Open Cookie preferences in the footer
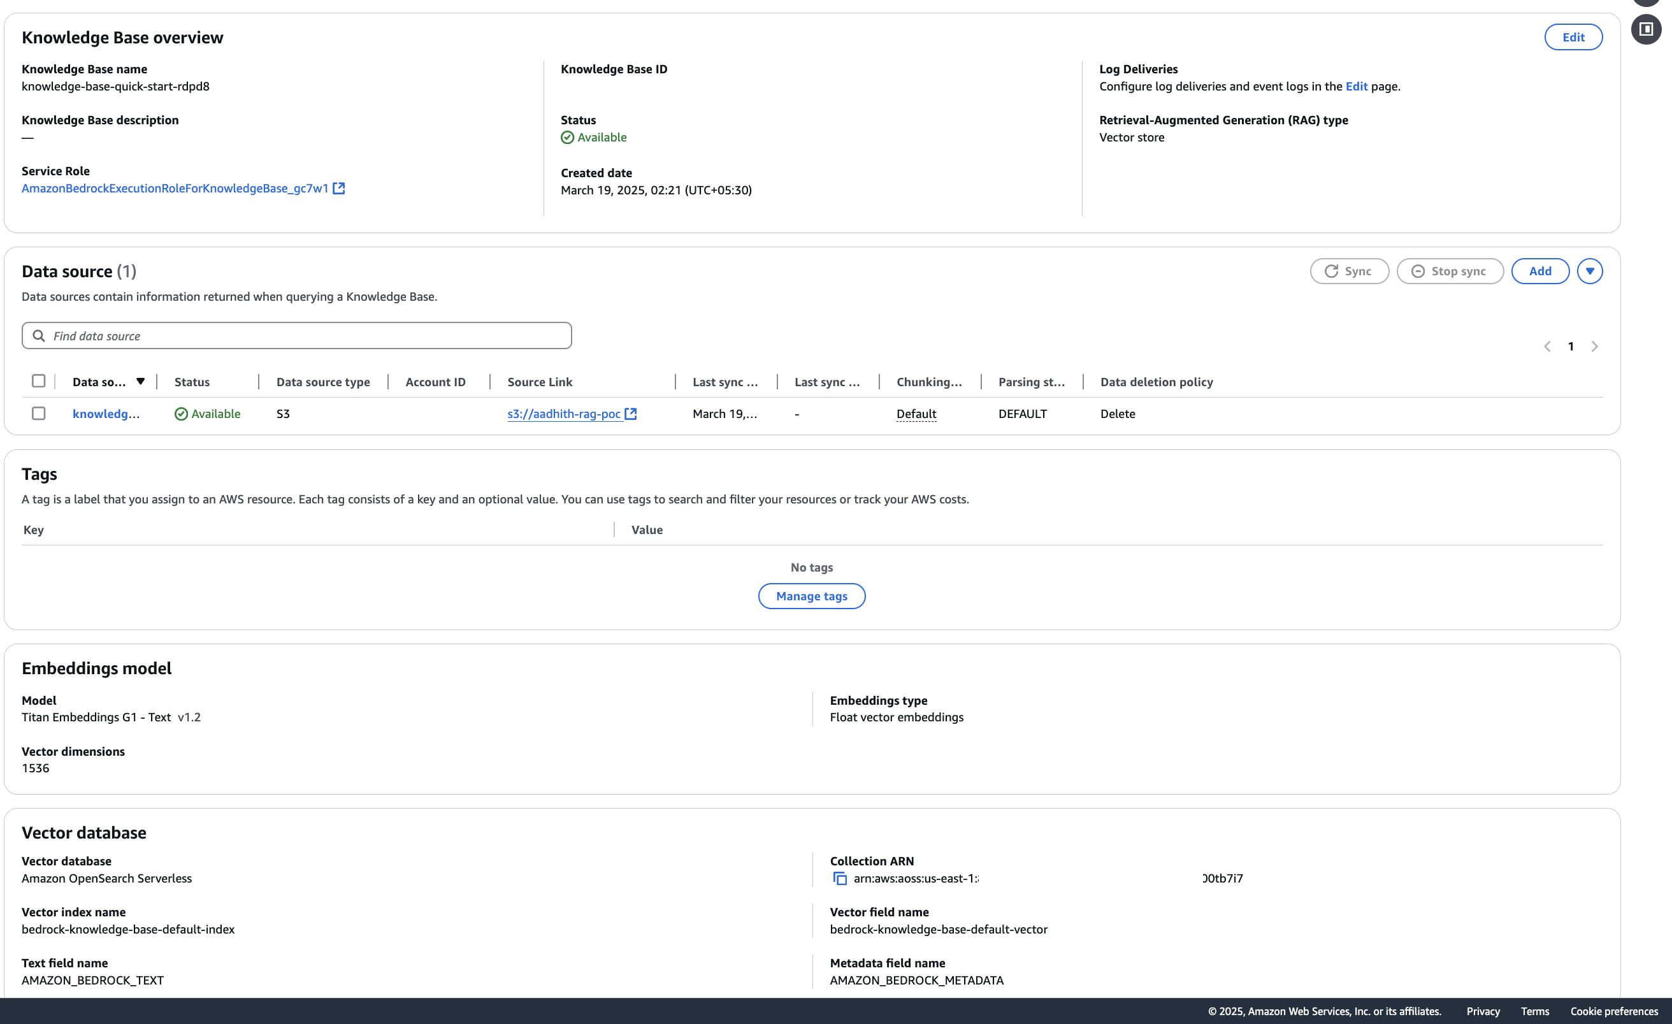This screenshot has width=1672, height=1024. coord(1613,1011)
